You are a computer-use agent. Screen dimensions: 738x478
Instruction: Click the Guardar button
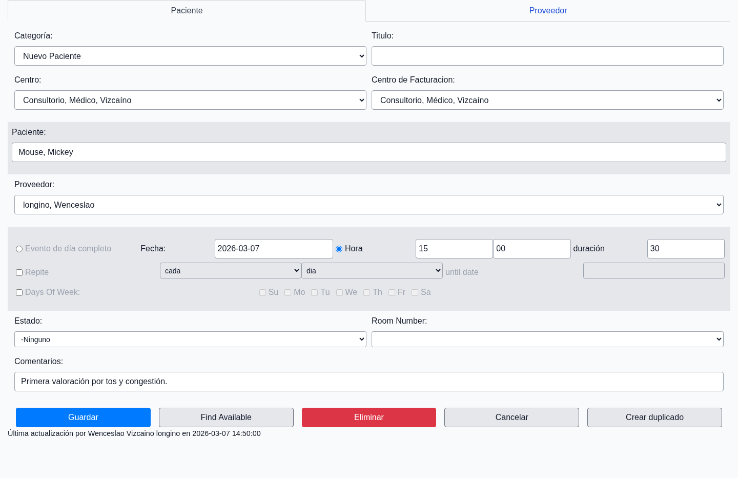[83, 417]
